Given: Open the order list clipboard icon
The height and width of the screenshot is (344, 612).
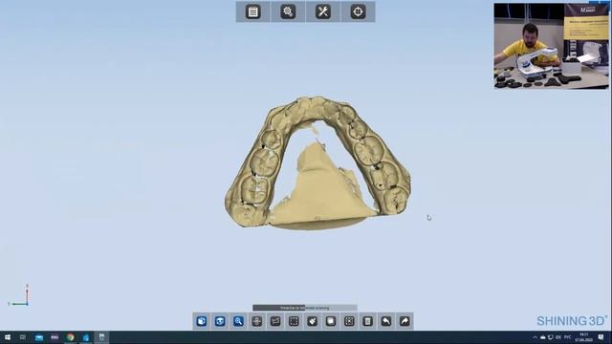Looking at the screenshot, I should (x=252, y=11).
